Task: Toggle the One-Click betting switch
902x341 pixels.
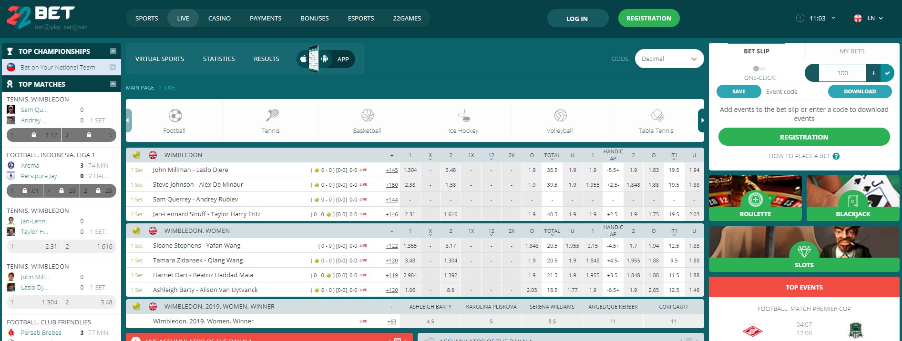Action: [759, 69]
